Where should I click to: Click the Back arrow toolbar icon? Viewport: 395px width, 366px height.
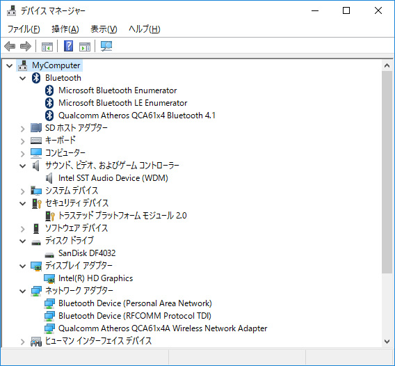(x=10, y=47)
